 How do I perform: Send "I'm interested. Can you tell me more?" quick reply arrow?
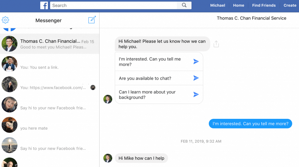(196, 62)
